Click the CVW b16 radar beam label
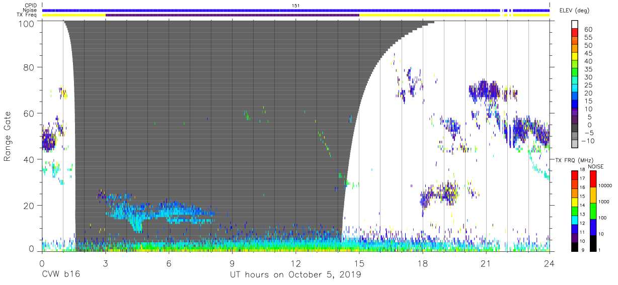618x285 pixels. pyautogui.click(x=60, y=274)
